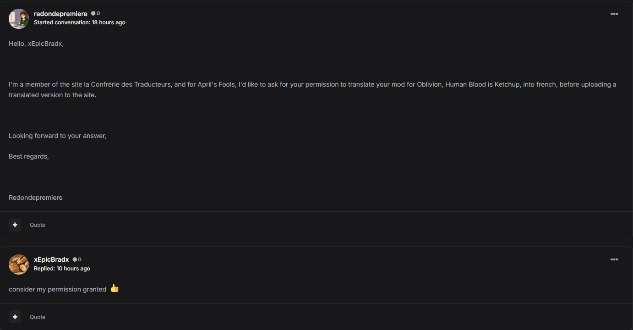Click xEpicBradx's bread avatar
This screenshot has height=330, width=633.
19,264
